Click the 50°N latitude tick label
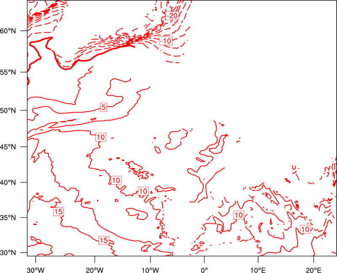337x273 pixels. click(x=8, y=110)
